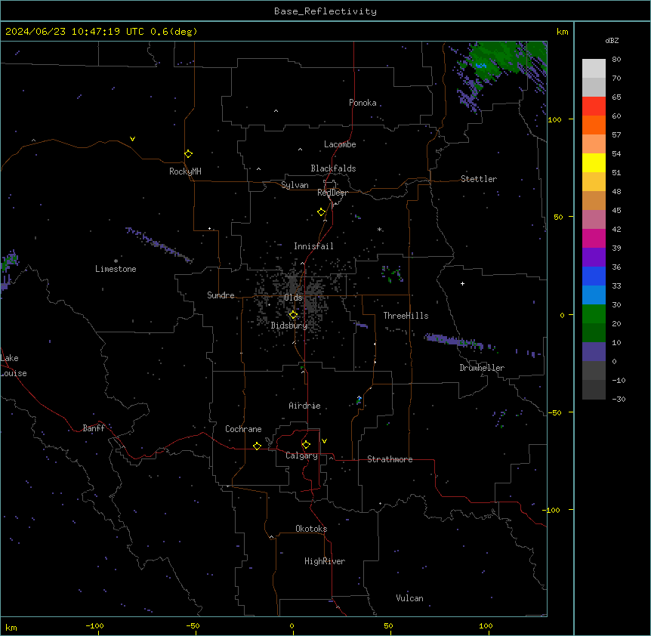
Task: Click the yellow radar marker near Olds
Action: coord(293,314)
